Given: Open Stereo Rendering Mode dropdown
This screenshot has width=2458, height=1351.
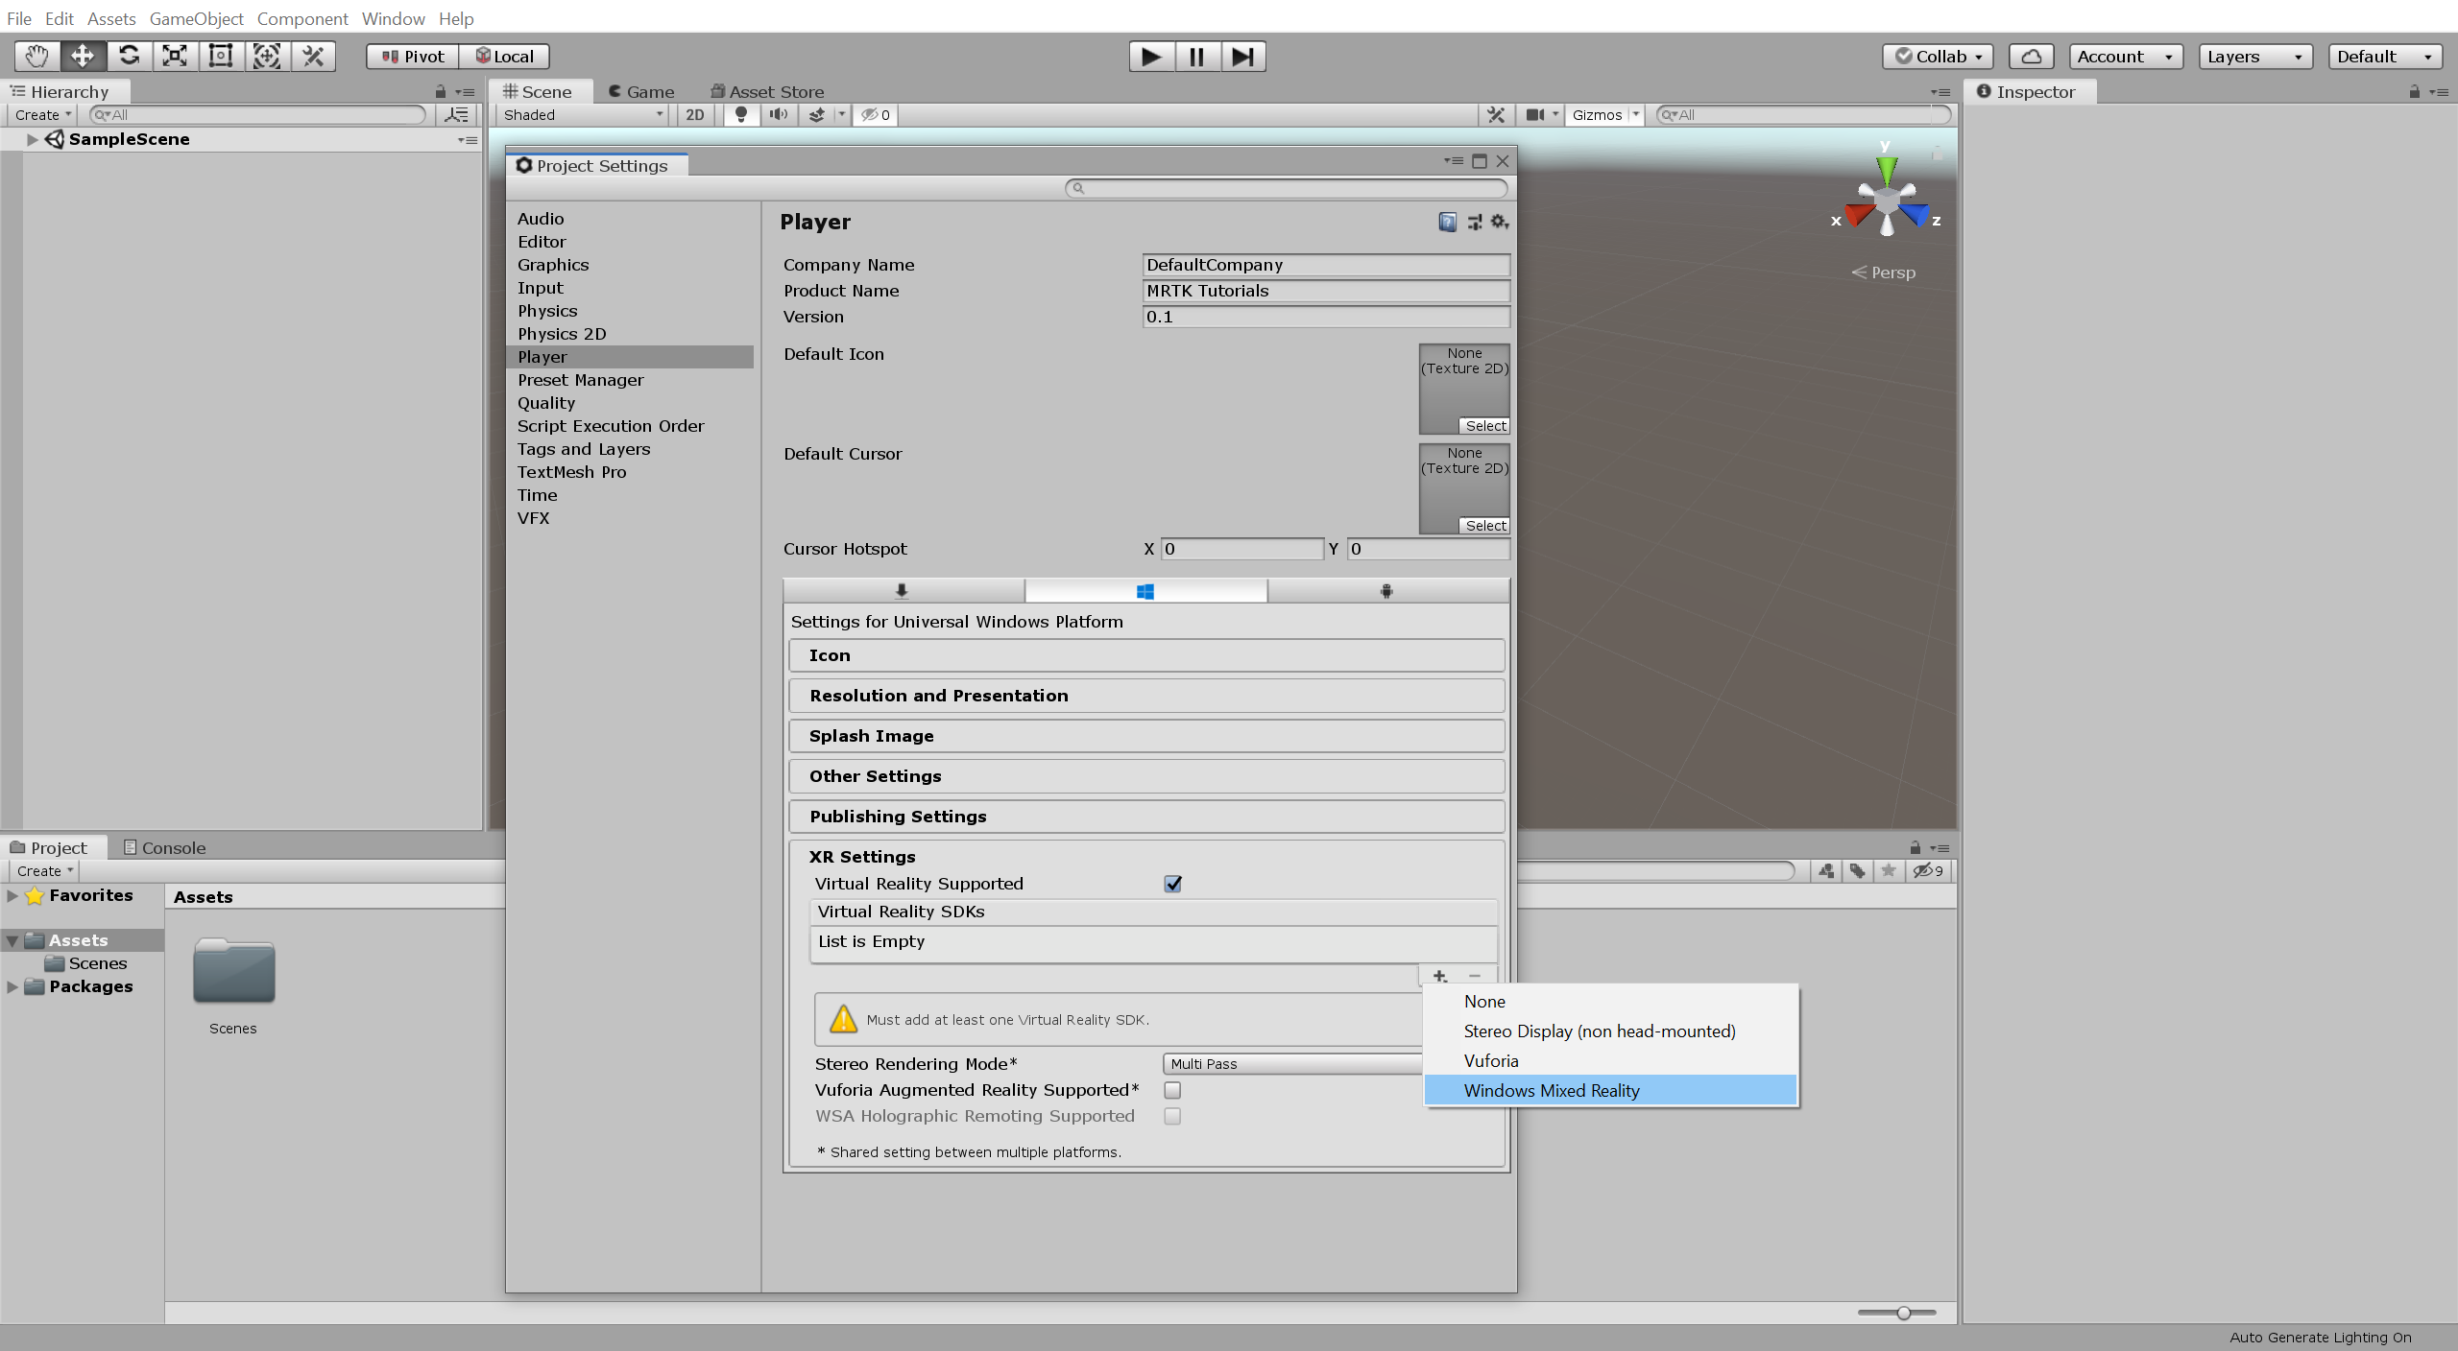Looking at the screenshot, I should tap(1292, 1064).
